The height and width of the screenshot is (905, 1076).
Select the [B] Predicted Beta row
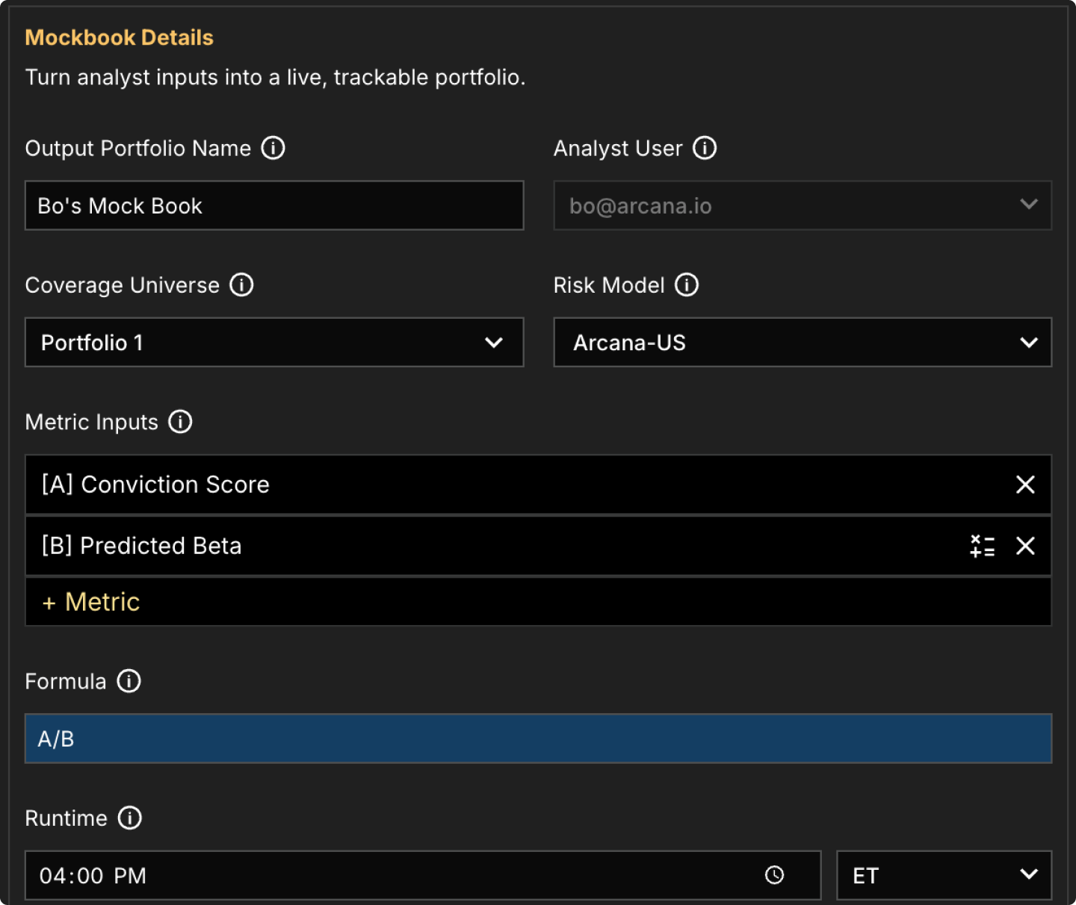pos(538,546)
